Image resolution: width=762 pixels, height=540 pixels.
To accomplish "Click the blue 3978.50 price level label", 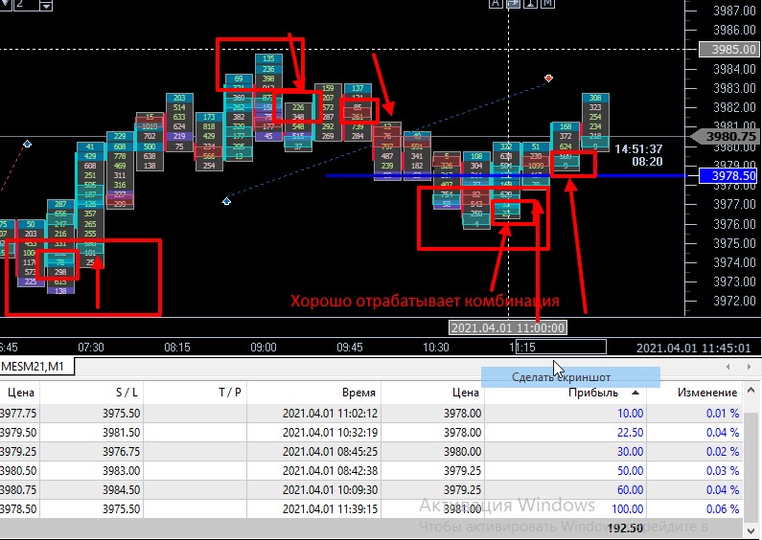I will pos(729,176).
